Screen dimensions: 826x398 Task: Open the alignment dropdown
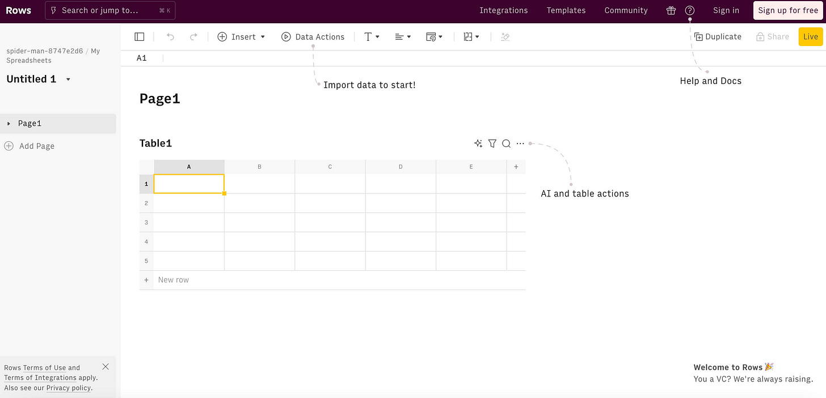(403, 37)
